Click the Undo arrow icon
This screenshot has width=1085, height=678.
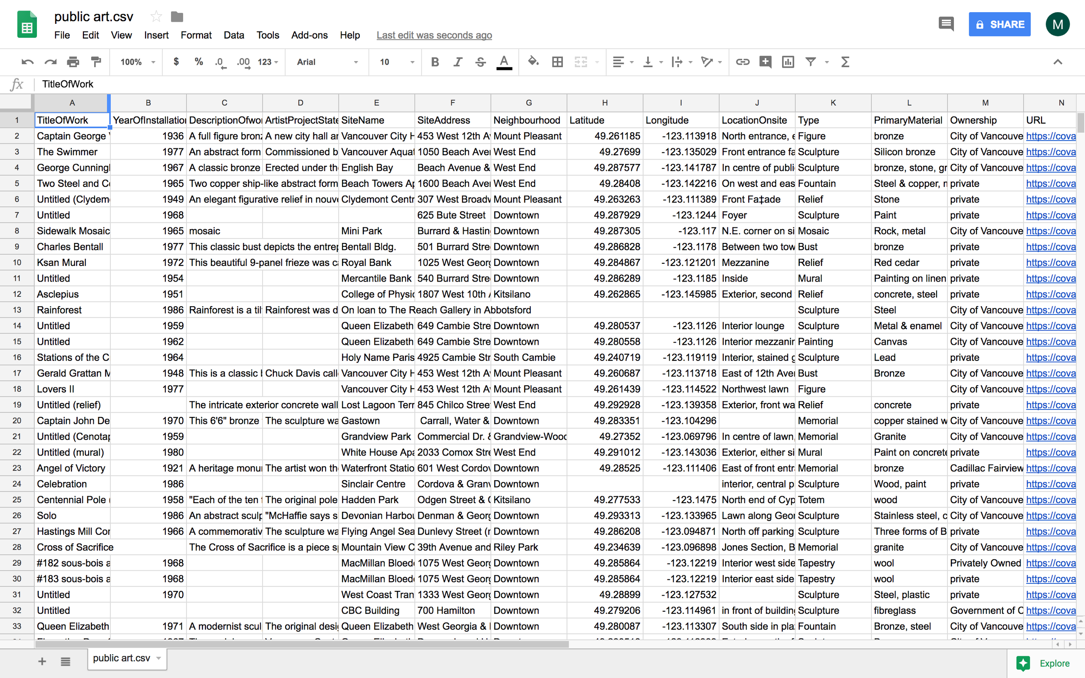point(27,62)
